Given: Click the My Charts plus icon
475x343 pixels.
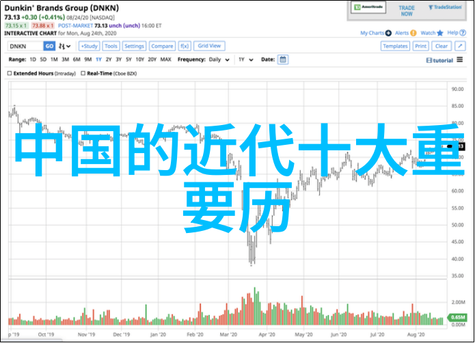Looking at the screenshot, I should click(388, 33).
